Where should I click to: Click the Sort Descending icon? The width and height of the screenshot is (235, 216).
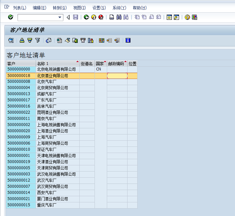pos(30,41)
